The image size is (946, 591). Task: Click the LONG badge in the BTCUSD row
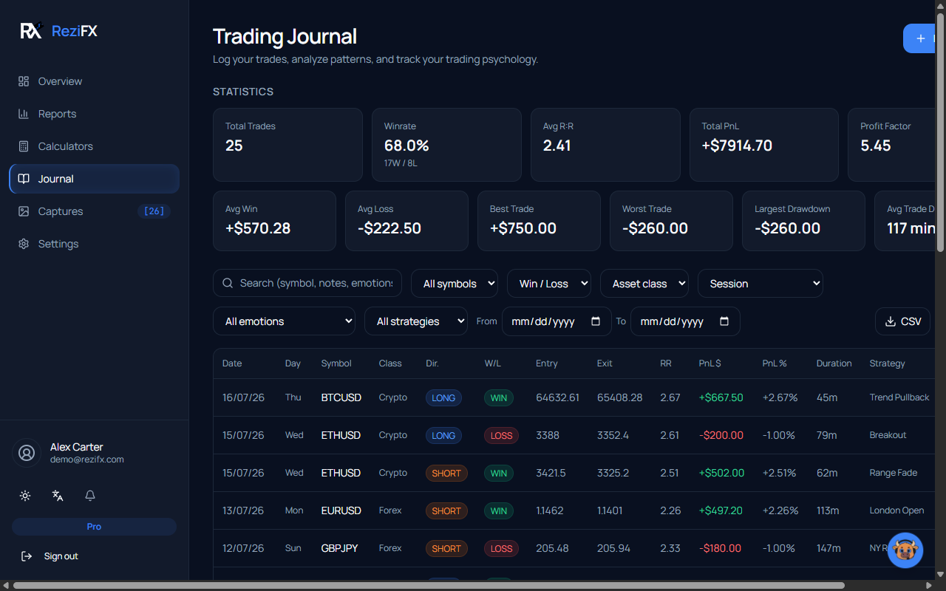coord(443,397)
